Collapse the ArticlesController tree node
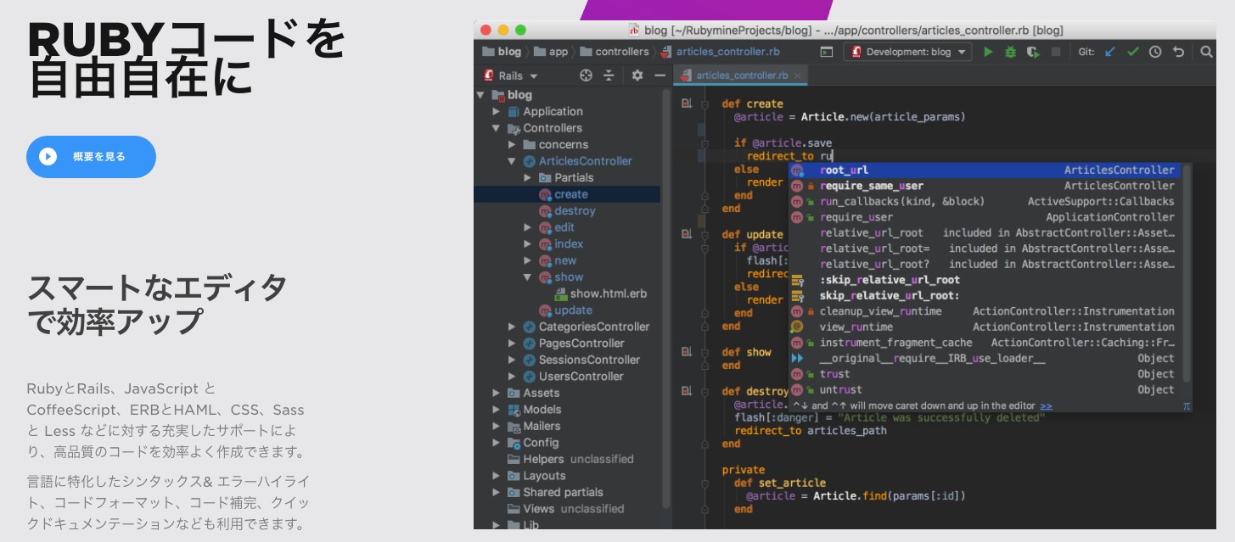The image size is (1235, 542). pyautogui.click(x=512, y=161)
